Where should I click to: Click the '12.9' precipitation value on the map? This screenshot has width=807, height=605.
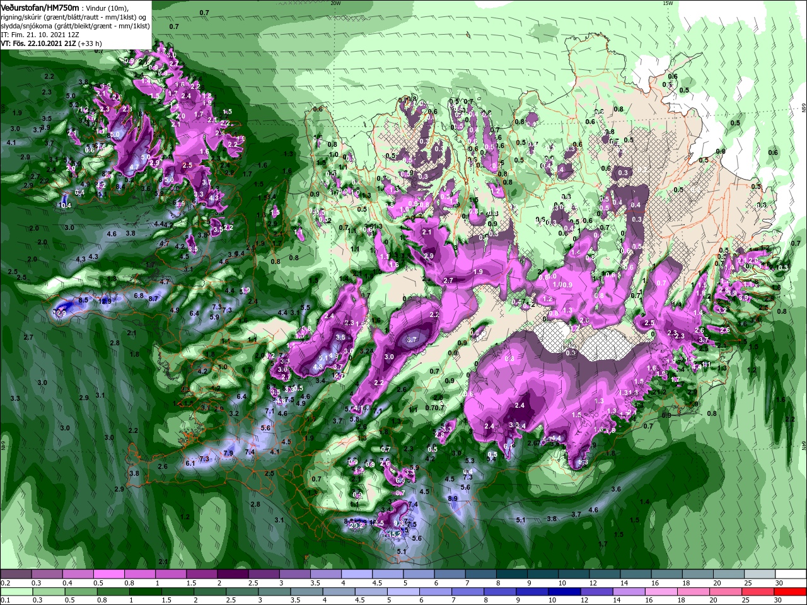click(x=105, y=301)
